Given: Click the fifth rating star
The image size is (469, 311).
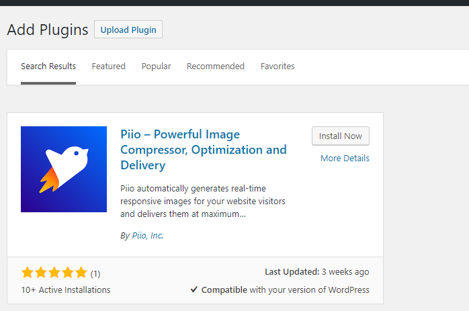Looking at the screenshot, I should click(x=81, y=273).
